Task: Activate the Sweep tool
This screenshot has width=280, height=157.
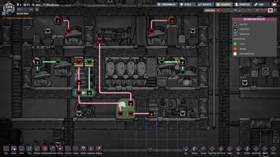Action: 229,149
